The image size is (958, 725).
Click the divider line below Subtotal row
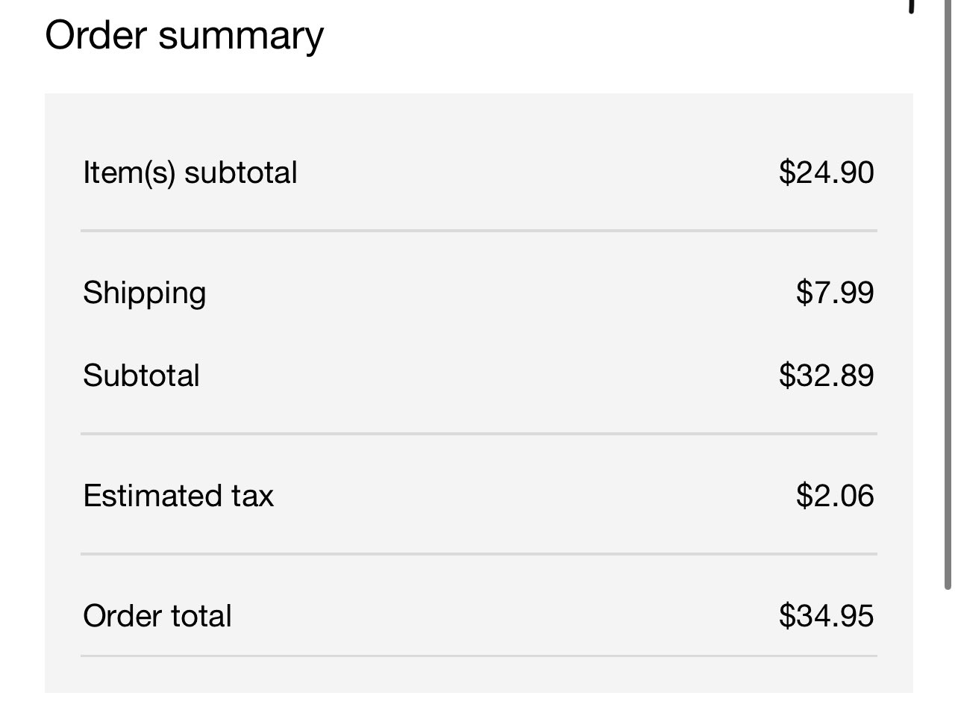point(479,434)
